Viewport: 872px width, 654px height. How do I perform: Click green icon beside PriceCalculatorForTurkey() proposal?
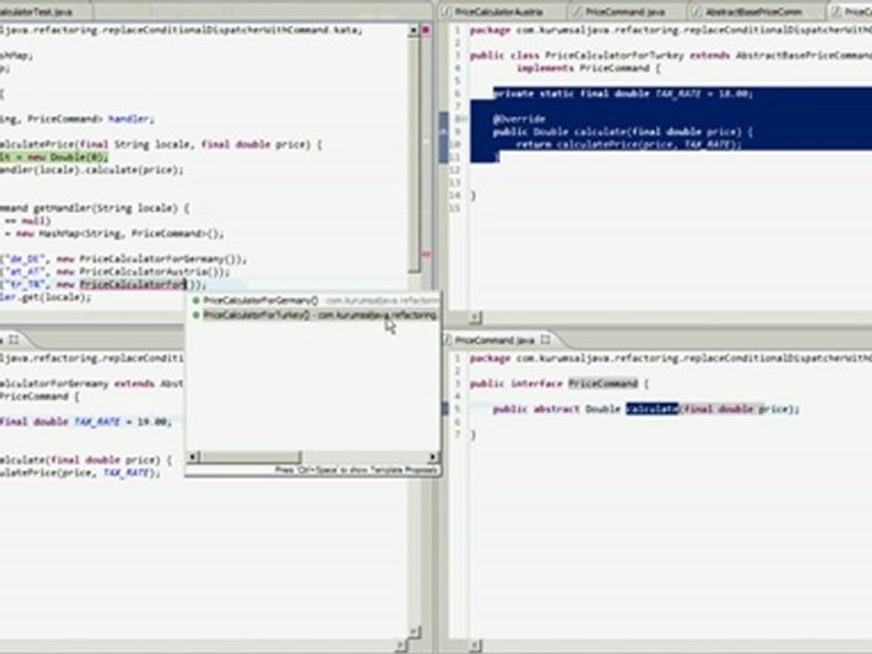[195, 315]
